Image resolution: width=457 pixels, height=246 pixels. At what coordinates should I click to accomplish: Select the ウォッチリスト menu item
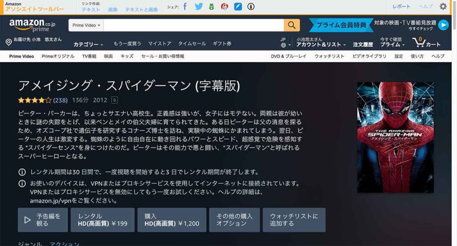tap(329, 56)
